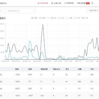This screenshot has height=99, width=99.
Task: Click y-axis label 200万
Action: (x=2, y=45)
